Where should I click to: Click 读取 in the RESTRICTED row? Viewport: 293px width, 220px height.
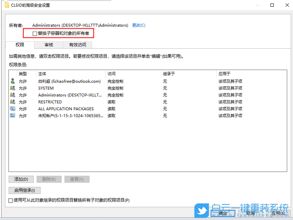[x=112, y=102]
